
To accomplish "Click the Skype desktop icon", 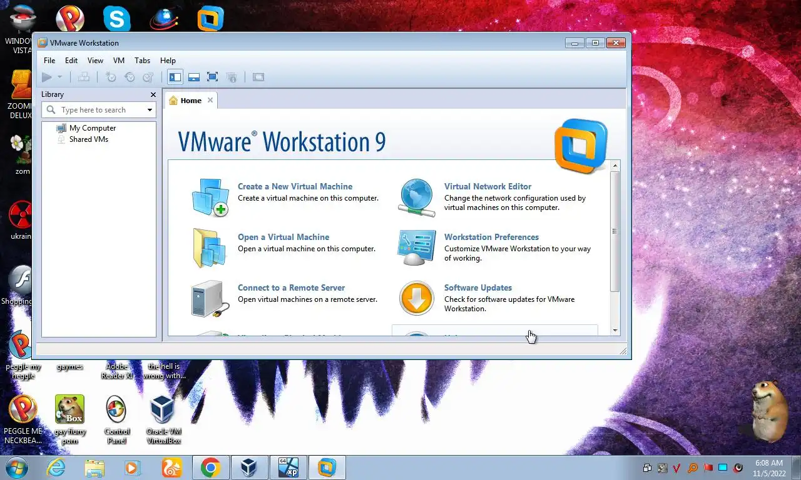I will point(116,18).
